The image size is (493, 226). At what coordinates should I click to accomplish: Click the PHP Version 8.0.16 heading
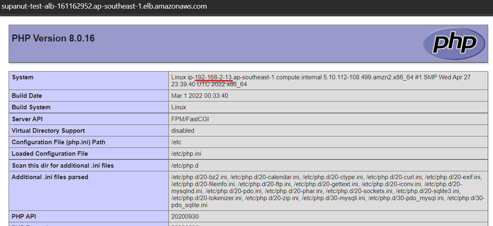click(53, 38)
